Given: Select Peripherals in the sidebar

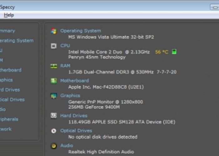Looking at the screenshot, I should click(9, 119).
